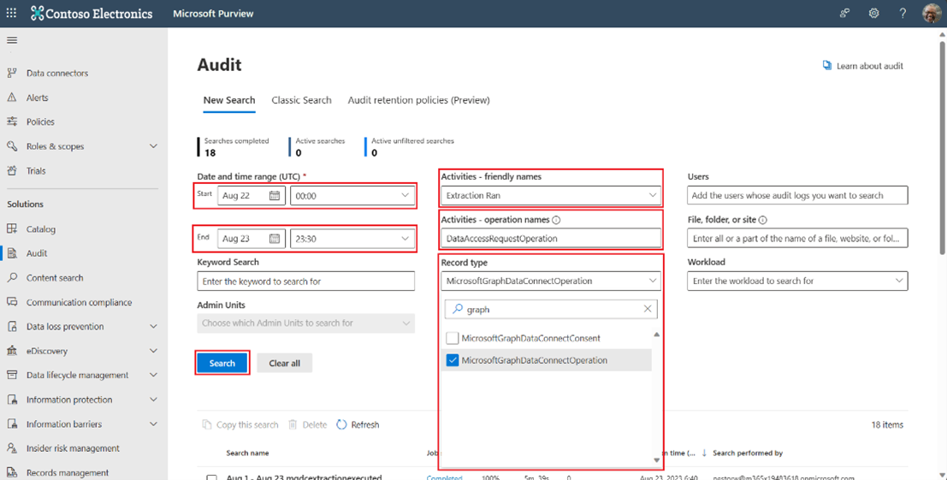The width and height of the screenshot is (947, 480).
Task: Click the blue Search button
Action: [x=222, y=363]
